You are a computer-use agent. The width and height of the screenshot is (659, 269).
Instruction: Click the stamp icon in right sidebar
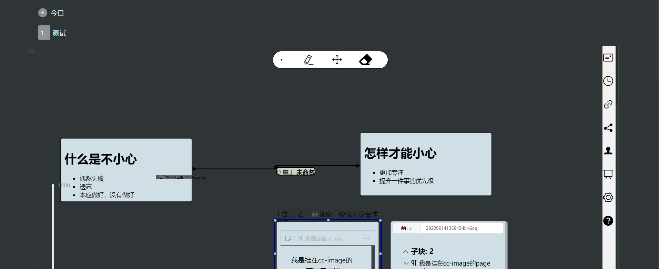608,151
